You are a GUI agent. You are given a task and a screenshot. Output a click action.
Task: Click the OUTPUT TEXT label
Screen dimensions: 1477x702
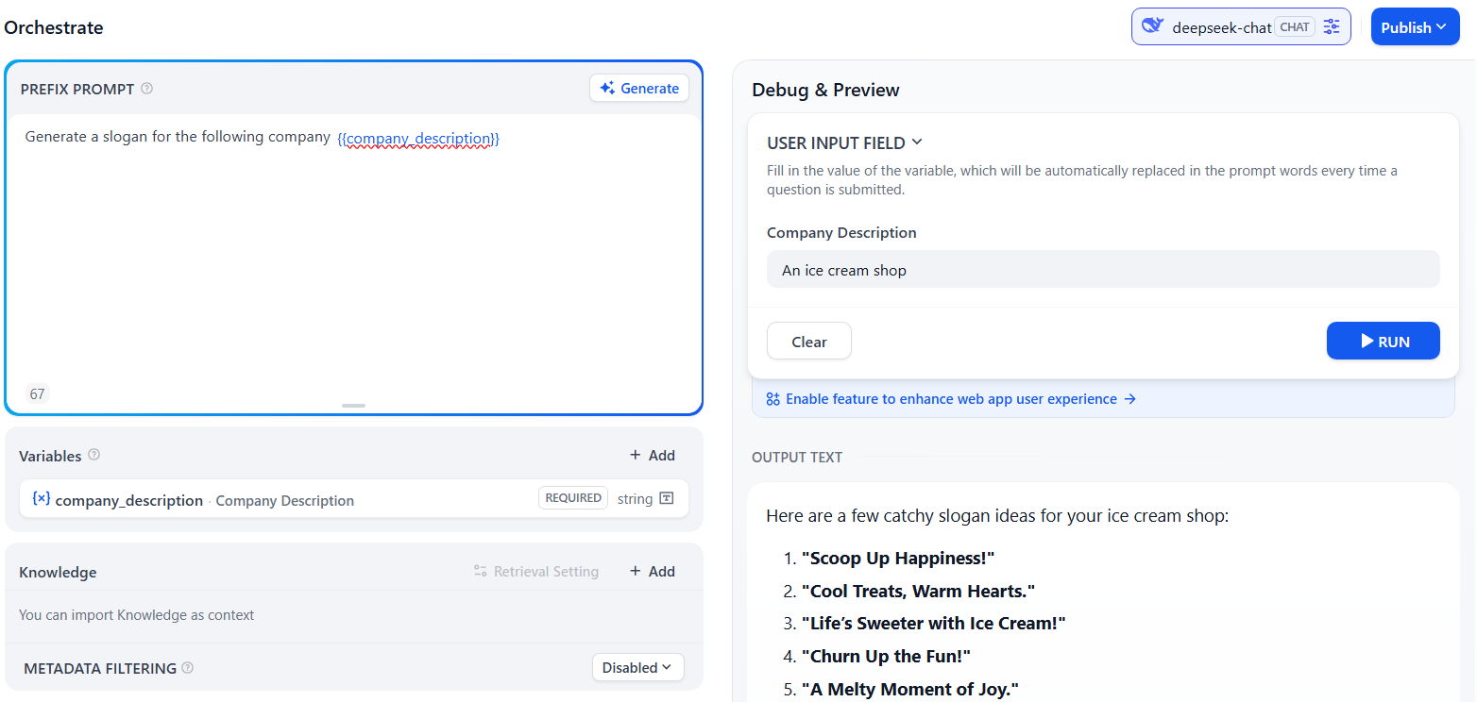pyautogui.click(x=797, y=457)
